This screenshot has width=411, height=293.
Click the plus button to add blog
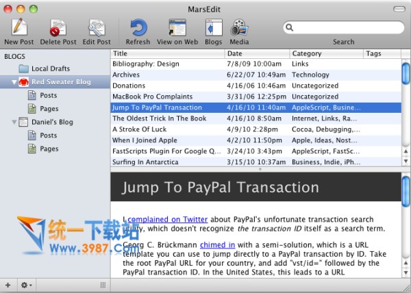(8, 285)
